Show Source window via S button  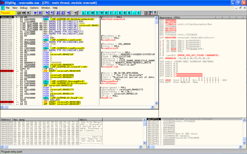[x=139, y=13]
